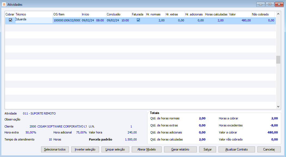The height and width of the screenshot is (157, 286).
Task: Click the Início column header
Action: pos(94,14)
